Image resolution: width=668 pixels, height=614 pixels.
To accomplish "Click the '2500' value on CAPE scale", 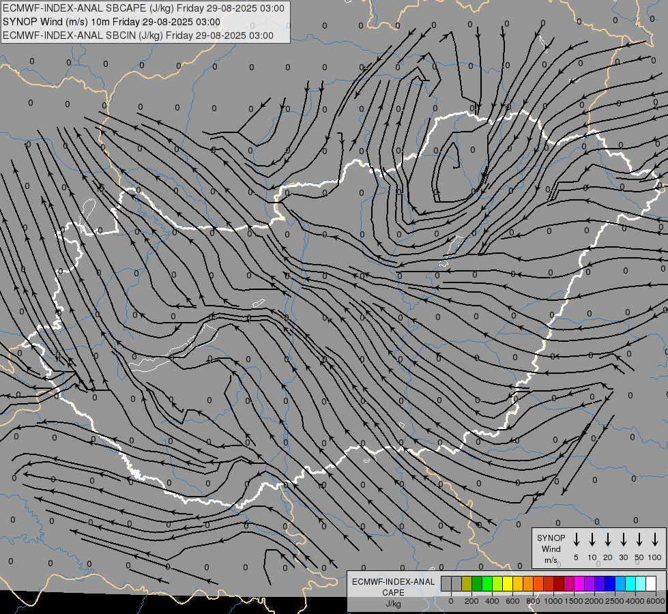I will point(615,601).
